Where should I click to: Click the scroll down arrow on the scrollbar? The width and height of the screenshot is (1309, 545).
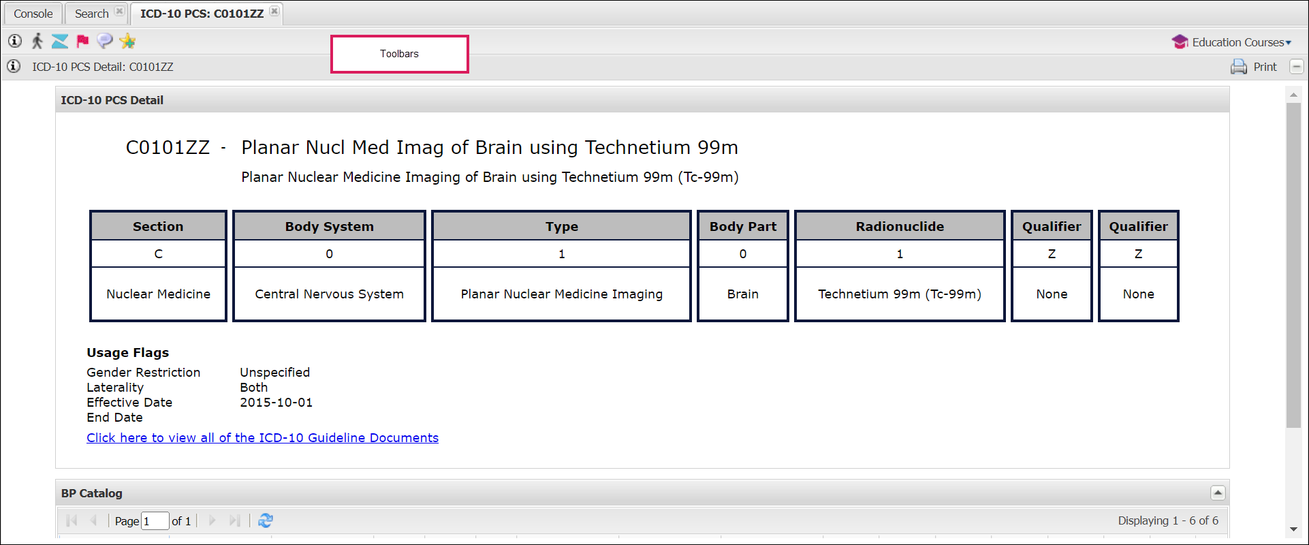click(1293, 529)
